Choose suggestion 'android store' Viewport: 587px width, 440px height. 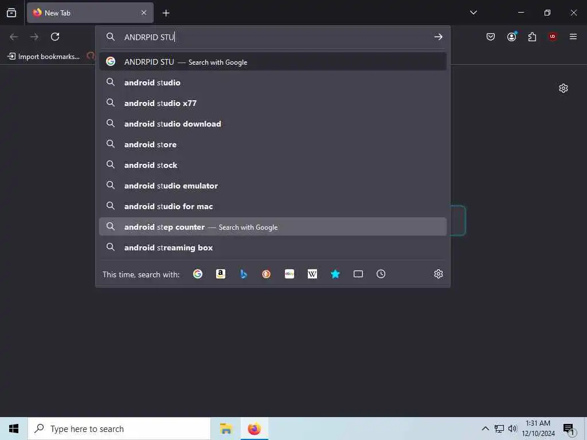point(272,144)
